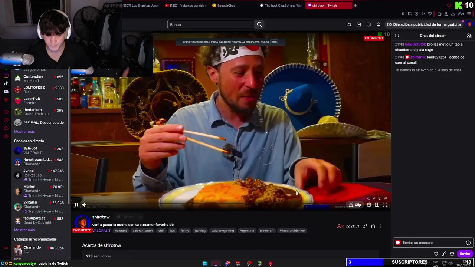Image resolution: width=475 pixels, height=267 pixels.
Task: Share the stream via share icon
Action: 373,226
